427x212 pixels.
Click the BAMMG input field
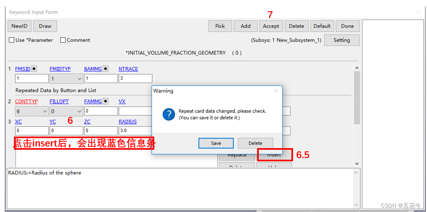coord(101,79)
